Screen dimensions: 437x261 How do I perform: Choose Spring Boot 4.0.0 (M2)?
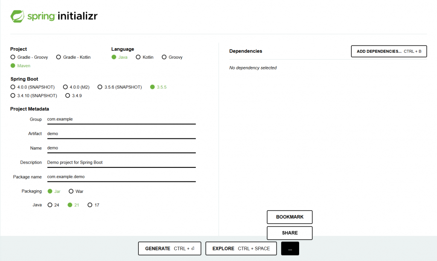76,87
